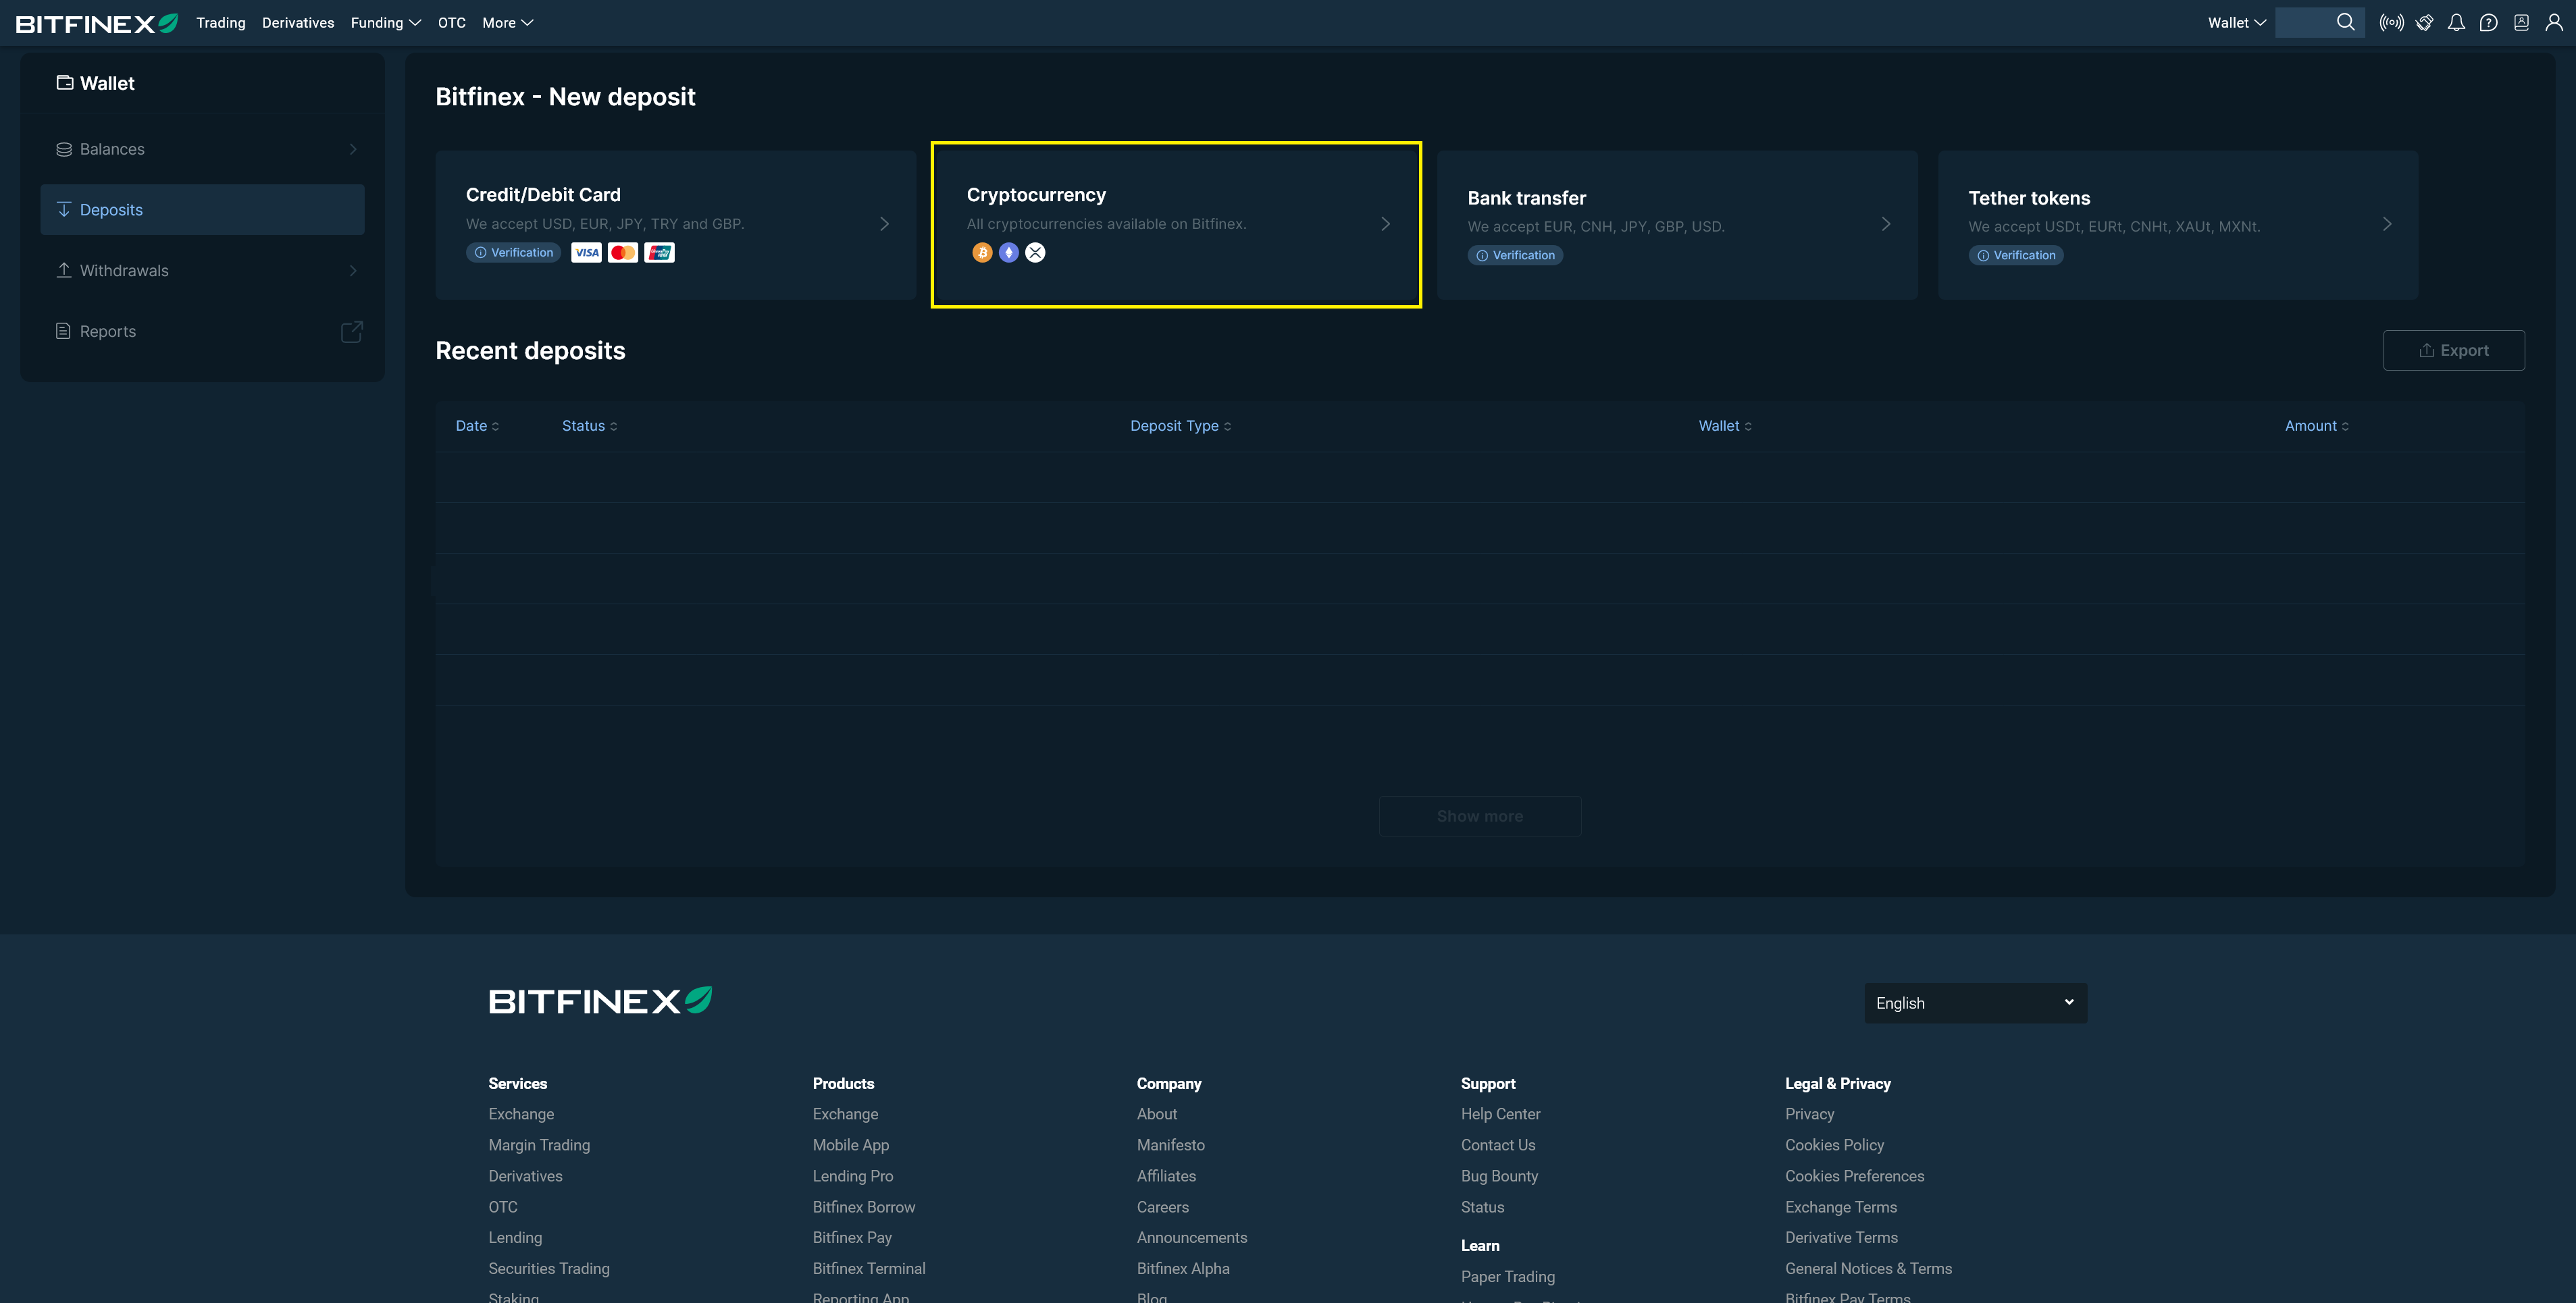This screenshot has height=1303, width=2576.
Task: Open the Help Center footer link
Action: tap(1500, 1114)
